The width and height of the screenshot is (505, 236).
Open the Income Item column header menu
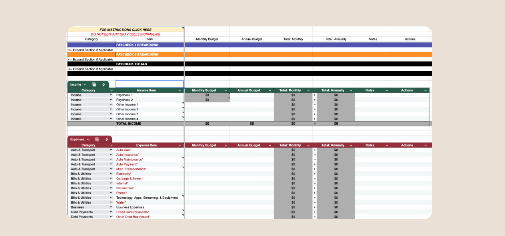pyautogui.click(x=180, y=90)
